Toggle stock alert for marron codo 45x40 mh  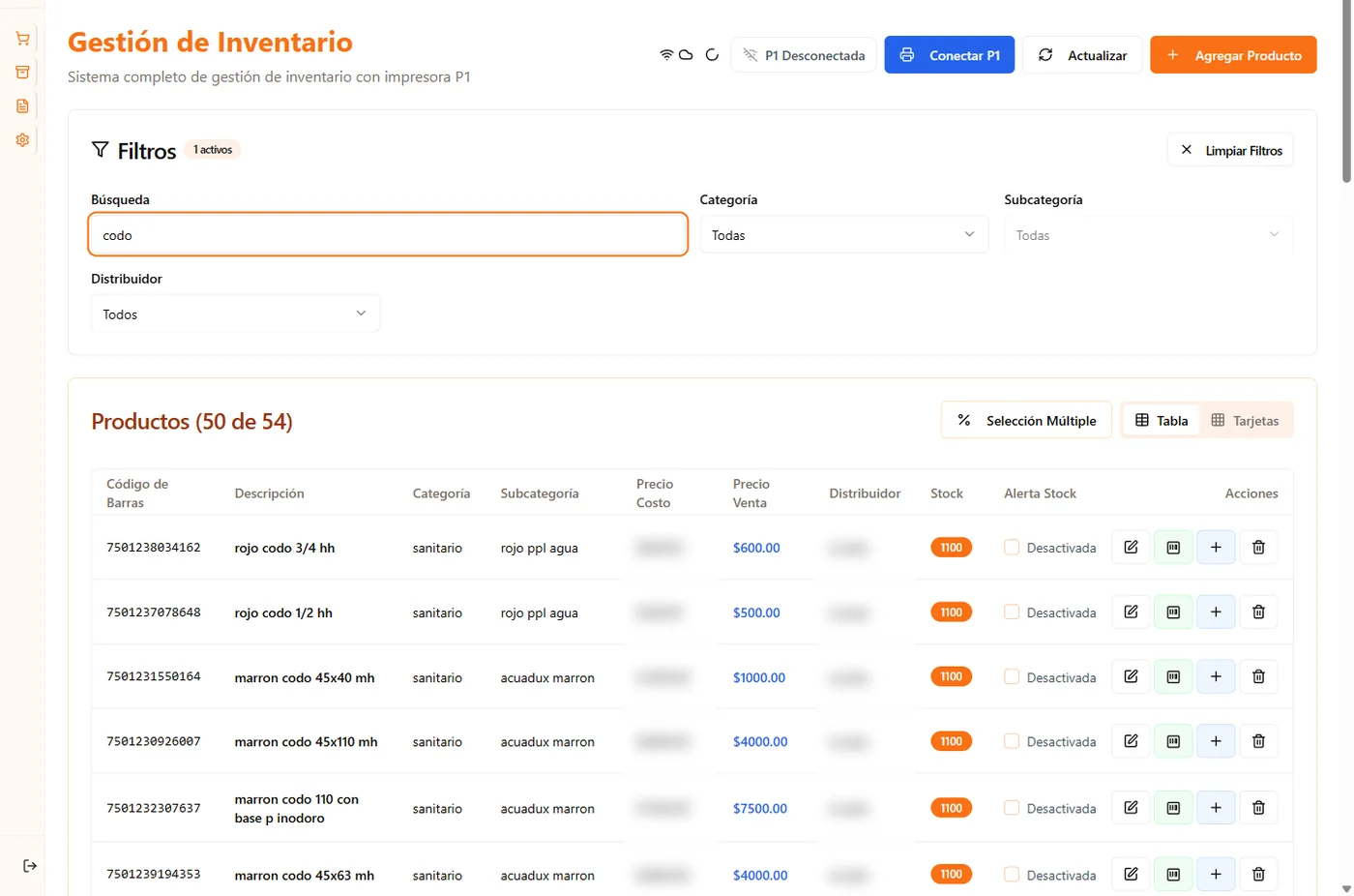point(1012,677)
